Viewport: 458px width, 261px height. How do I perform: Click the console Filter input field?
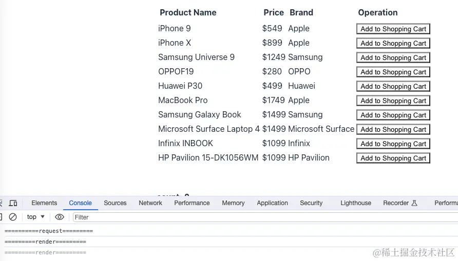(x=265, y=217)
